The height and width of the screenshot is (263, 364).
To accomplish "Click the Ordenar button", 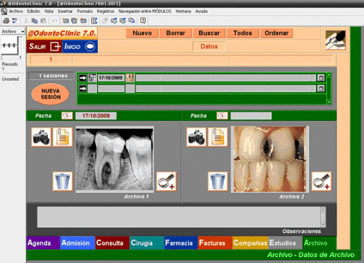I will pos(276,33).
